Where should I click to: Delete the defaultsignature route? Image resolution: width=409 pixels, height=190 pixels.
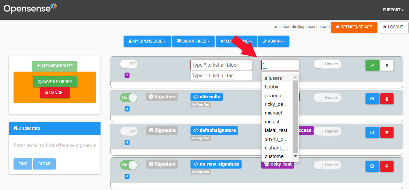(x=387, y=133)
